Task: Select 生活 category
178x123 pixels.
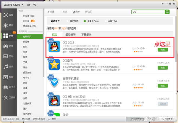Action: tap(25, 52)
